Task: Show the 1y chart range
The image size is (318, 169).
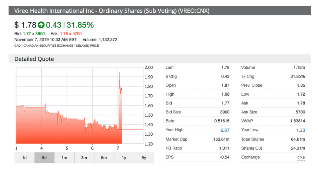Action: (x=124, y=158)
